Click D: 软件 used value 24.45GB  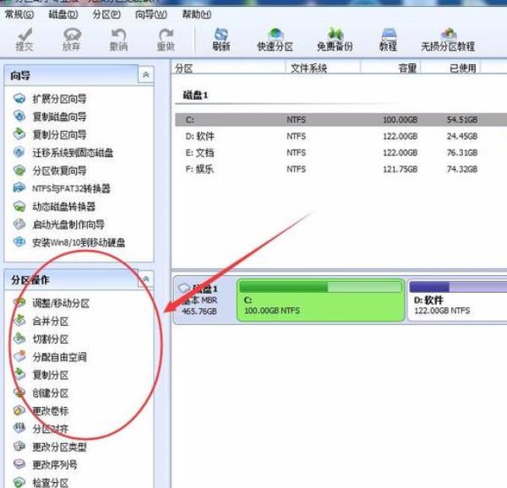point(462,136)
